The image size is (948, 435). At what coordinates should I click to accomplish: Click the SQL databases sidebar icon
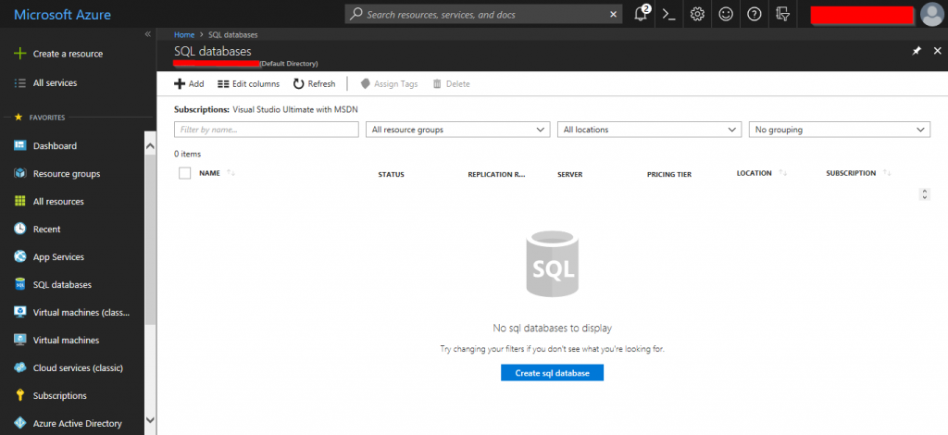pyautogui.click(x=20, y=284)
